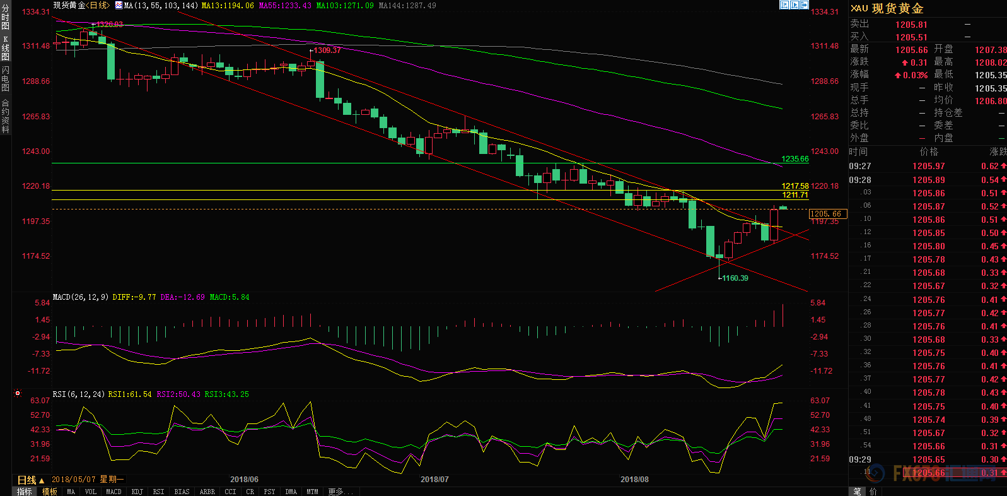This screenshot has height=496, width=1007.
Task: Click the blue export arrow icon
Action: tap(805, 5)
